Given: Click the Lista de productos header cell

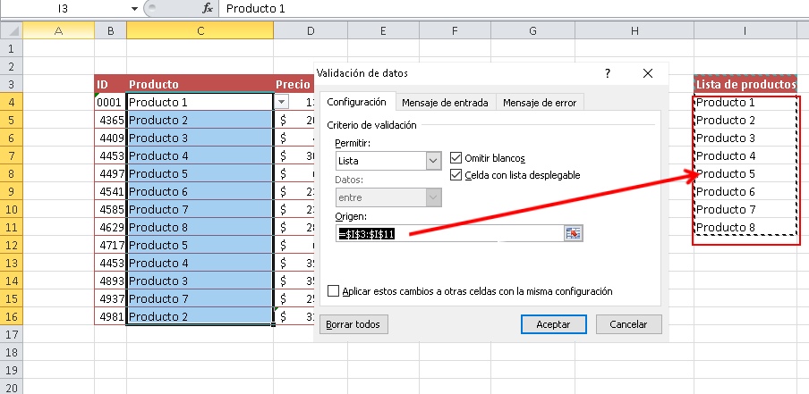Looking at the screenshot, I should click(x=745, y=85).
